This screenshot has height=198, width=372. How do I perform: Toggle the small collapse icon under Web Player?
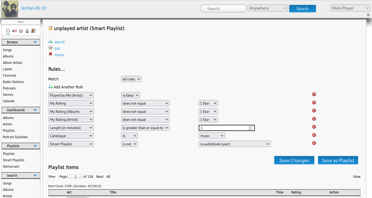tap(368, 15)
